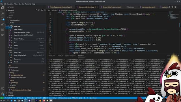Open the OUTPUT panel tab

[x=60, y=56]
